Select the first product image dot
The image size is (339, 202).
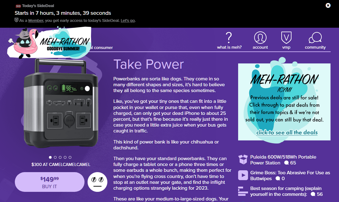tap(50, 157)
